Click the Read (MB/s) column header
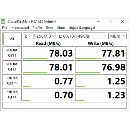This screenshot has width=129, height=129. tap(48, 43)
